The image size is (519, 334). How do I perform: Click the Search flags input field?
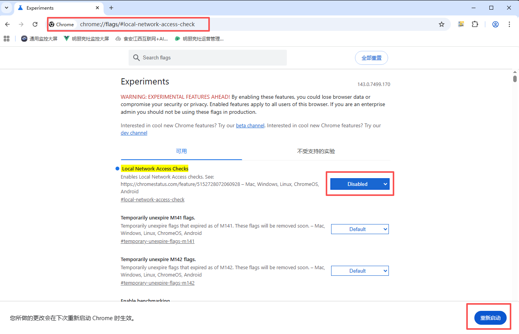(212, 57)
